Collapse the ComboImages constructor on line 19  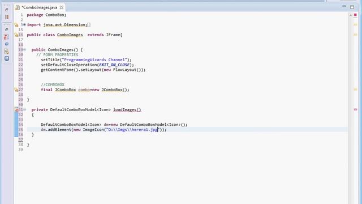tap(24, 50)
